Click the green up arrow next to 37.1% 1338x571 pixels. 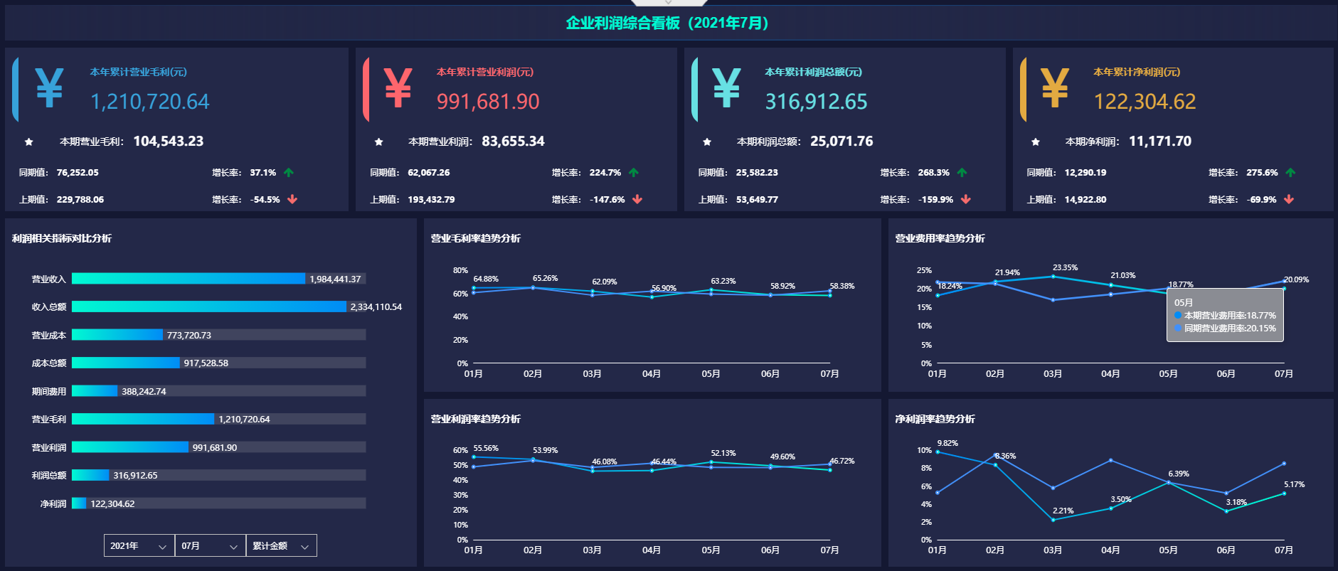pyautogui.click(x=289, y=173)
